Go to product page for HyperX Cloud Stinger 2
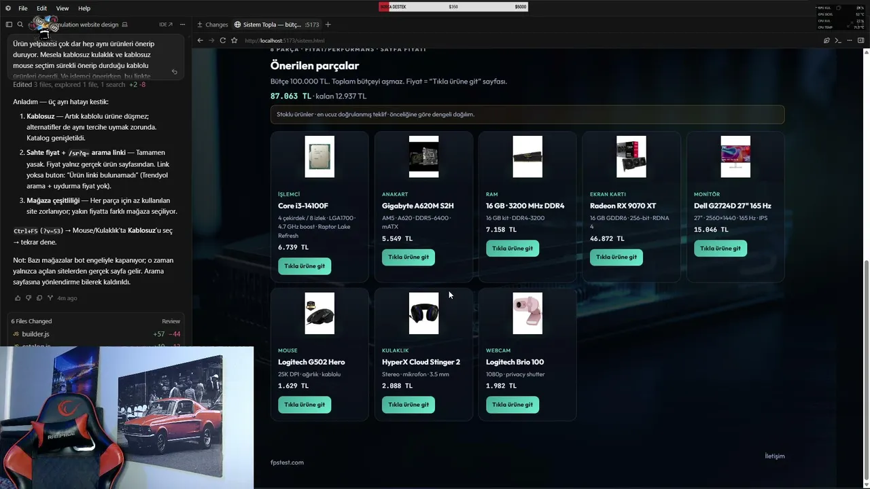The image size is (870, 489). click(x=408, y=405)
